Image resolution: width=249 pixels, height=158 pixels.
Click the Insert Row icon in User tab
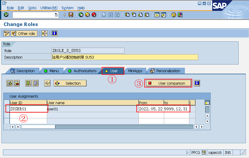[x=9, y=83]
